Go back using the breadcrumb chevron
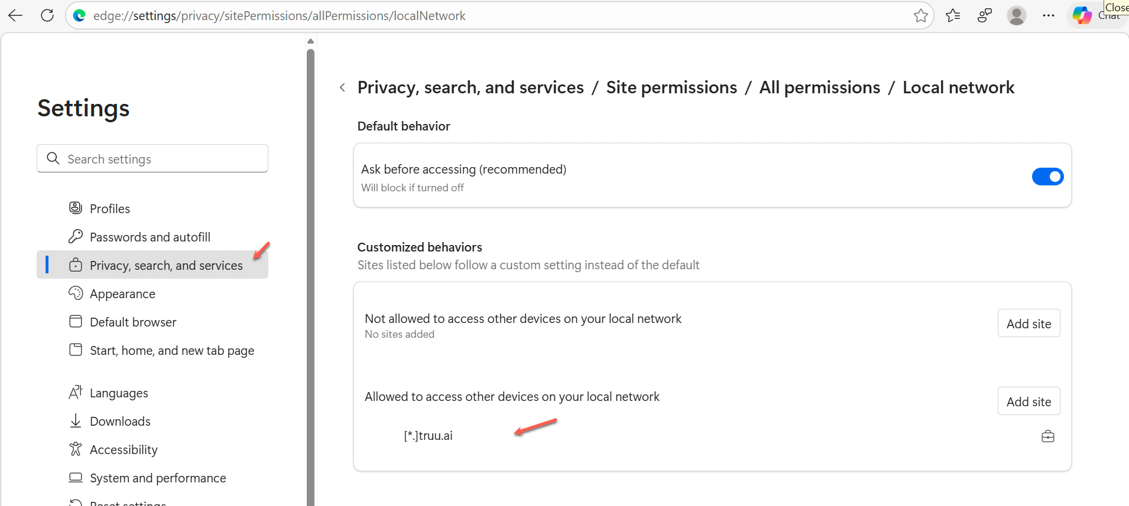 click(x=342, y=88)
